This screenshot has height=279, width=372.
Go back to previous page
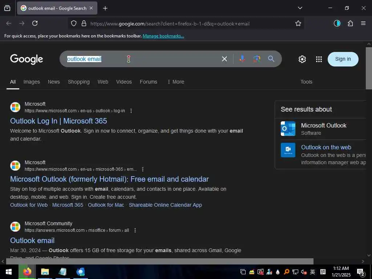9,23
